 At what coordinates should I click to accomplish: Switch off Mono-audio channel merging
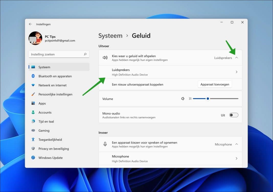tap(234, 115)
